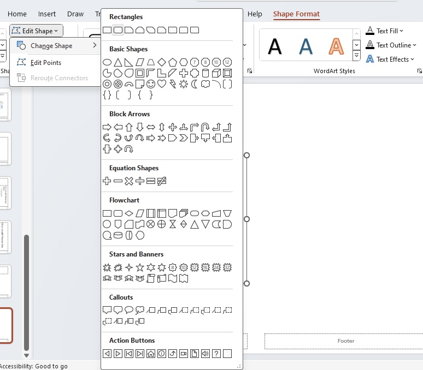
Task: Select the lightning bolt shape
Action: tap(172, 84)
